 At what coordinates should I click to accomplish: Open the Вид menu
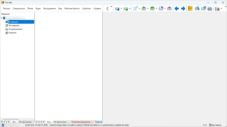tap(60, 8)
